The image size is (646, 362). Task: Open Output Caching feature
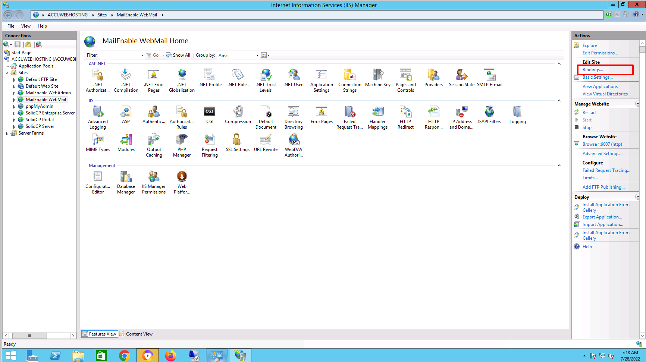[x=154, y=145]
